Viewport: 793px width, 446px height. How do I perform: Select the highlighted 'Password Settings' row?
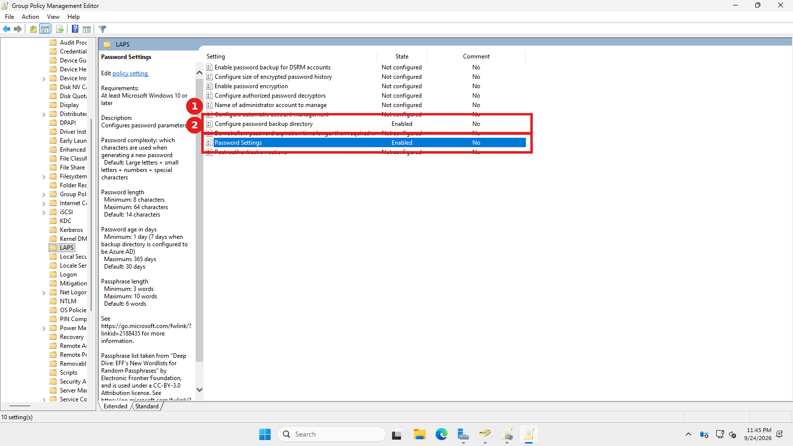(366, 143)
